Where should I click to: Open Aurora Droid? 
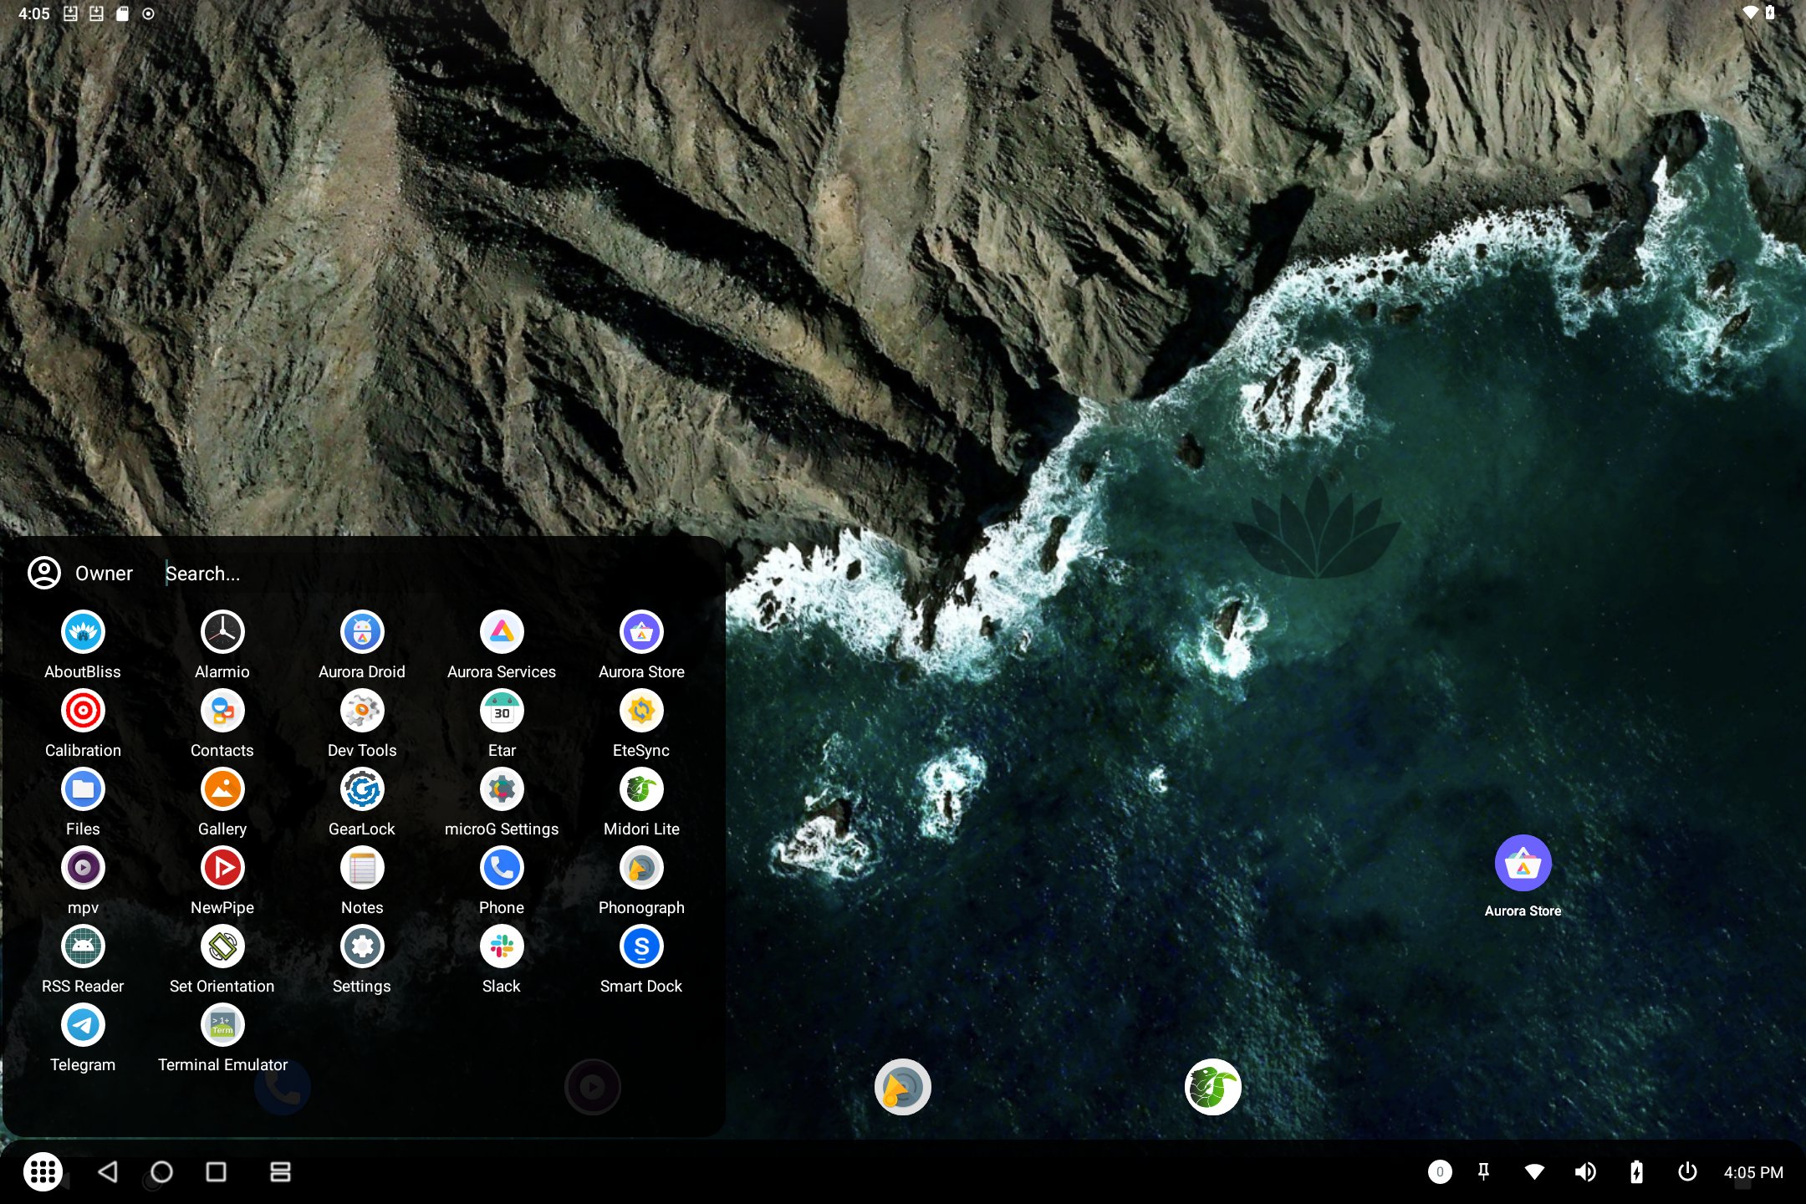coord(361,631)
